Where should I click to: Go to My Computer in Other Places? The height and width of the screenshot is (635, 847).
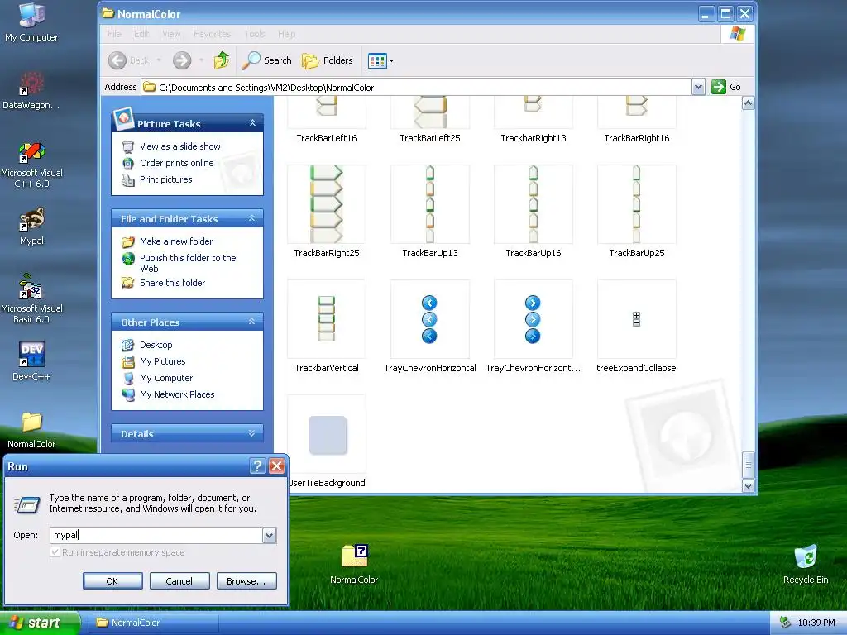click(x=165, y=378)
